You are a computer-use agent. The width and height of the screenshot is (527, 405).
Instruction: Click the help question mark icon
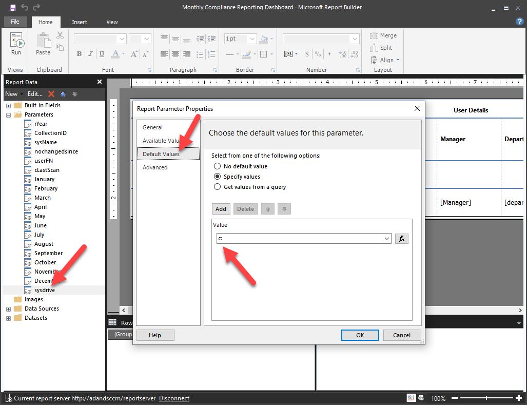pos(519,22)
